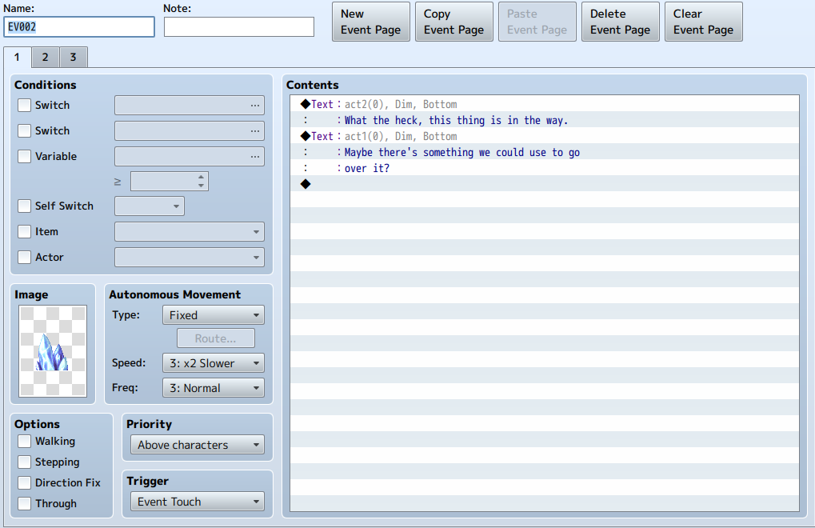The height and width of the screenshot is (528, 815).
Task: Select the act2 Text command line
Action: pos(544,105)
